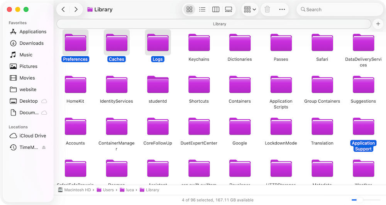
Task: Select the IdentityServices folder
Action: (117, 89)
